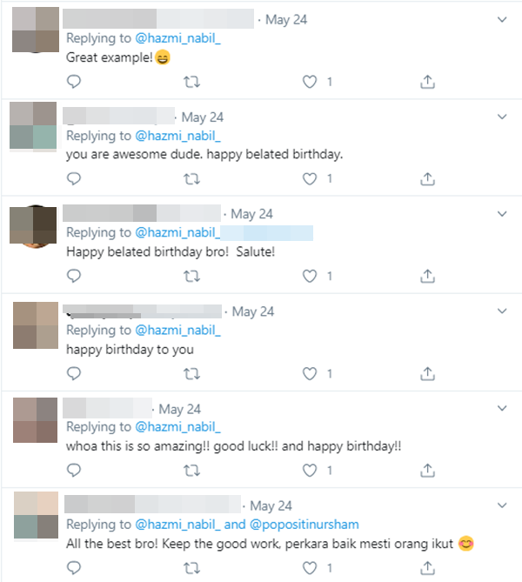Open @hazmi_nabil_ mention in "Great example!" reply
The height and width of the screenshot is (582, 522).
coord(177,38)
